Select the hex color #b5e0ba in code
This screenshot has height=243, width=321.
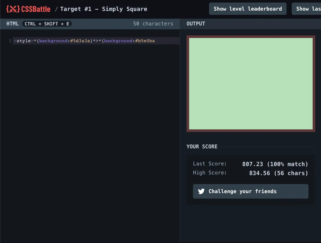[145, 41]
